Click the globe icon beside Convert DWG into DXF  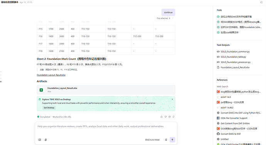tap(218, 113)
